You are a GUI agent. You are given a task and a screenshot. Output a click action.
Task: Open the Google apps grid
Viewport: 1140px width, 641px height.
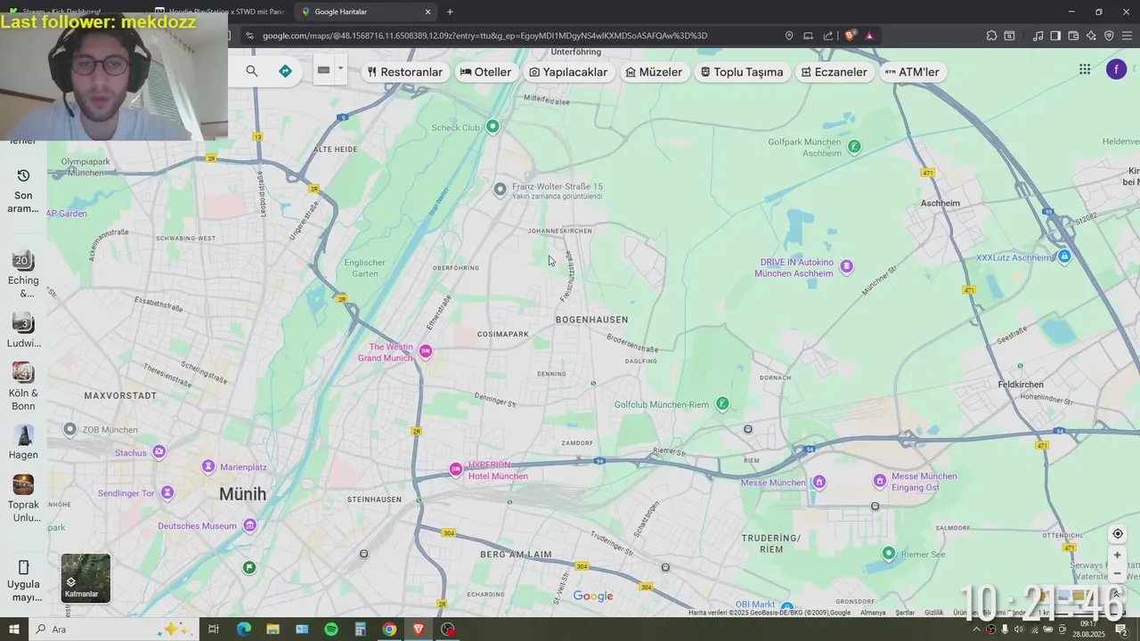click(1085, 69)
